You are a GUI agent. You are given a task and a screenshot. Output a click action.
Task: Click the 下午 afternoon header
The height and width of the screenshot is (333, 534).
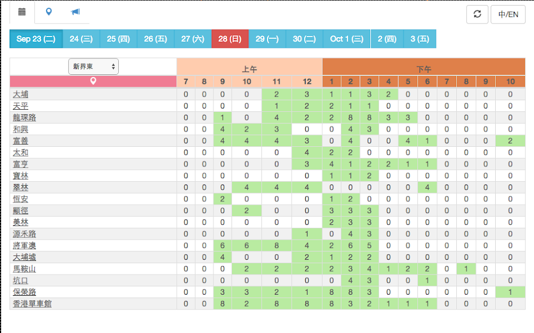coord(424,69)
